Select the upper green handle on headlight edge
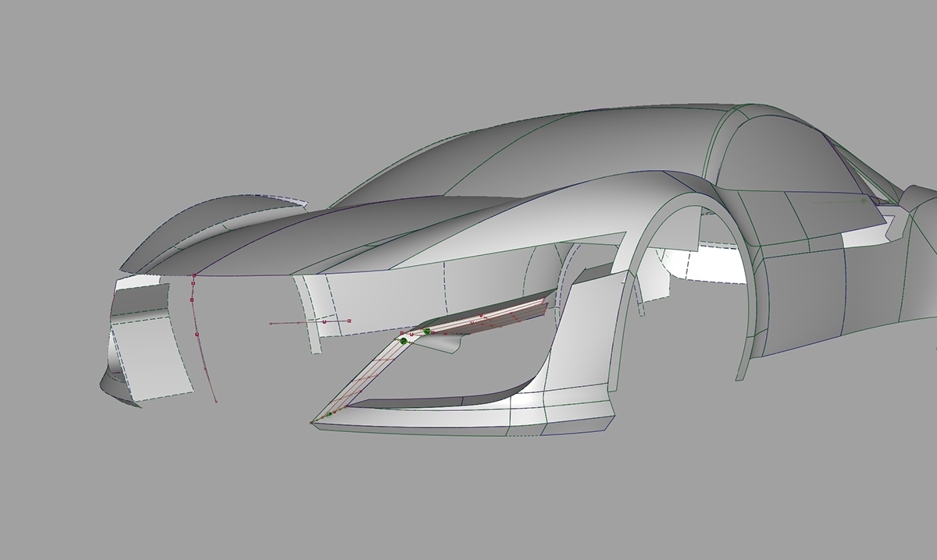 tap(427, 331)
